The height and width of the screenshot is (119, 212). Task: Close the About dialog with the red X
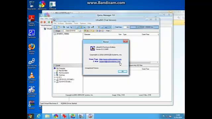(x=126, y=41)
